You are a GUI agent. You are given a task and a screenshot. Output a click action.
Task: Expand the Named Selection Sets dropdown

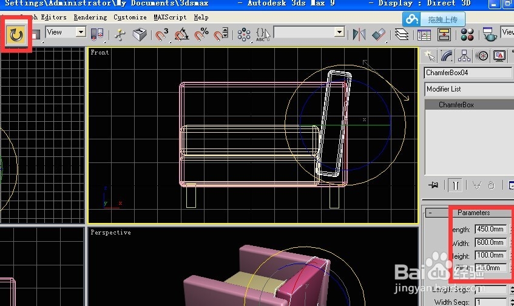pos(340,32)
